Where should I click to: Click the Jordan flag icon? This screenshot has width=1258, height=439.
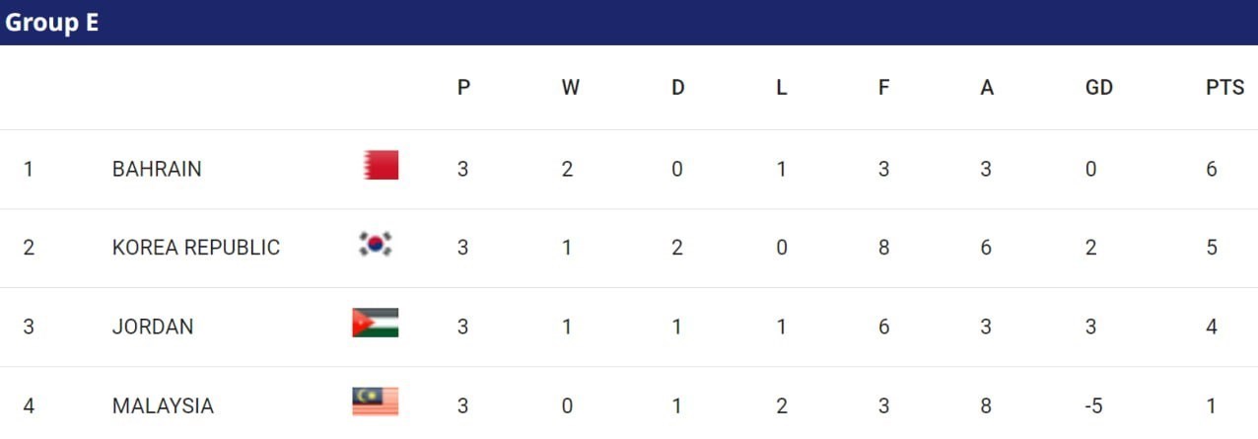tap(376, 323)
